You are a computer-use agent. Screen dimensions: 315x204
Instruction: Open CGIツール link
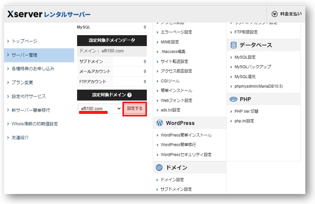click(170, 81)
